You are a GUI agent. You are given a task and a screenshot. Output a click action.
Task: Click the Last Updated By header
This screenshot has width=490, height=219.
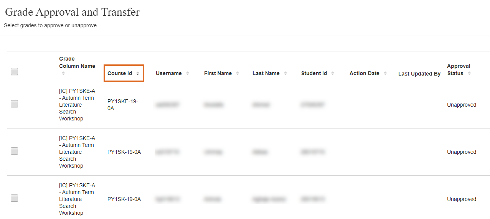[x=419, y=74]
